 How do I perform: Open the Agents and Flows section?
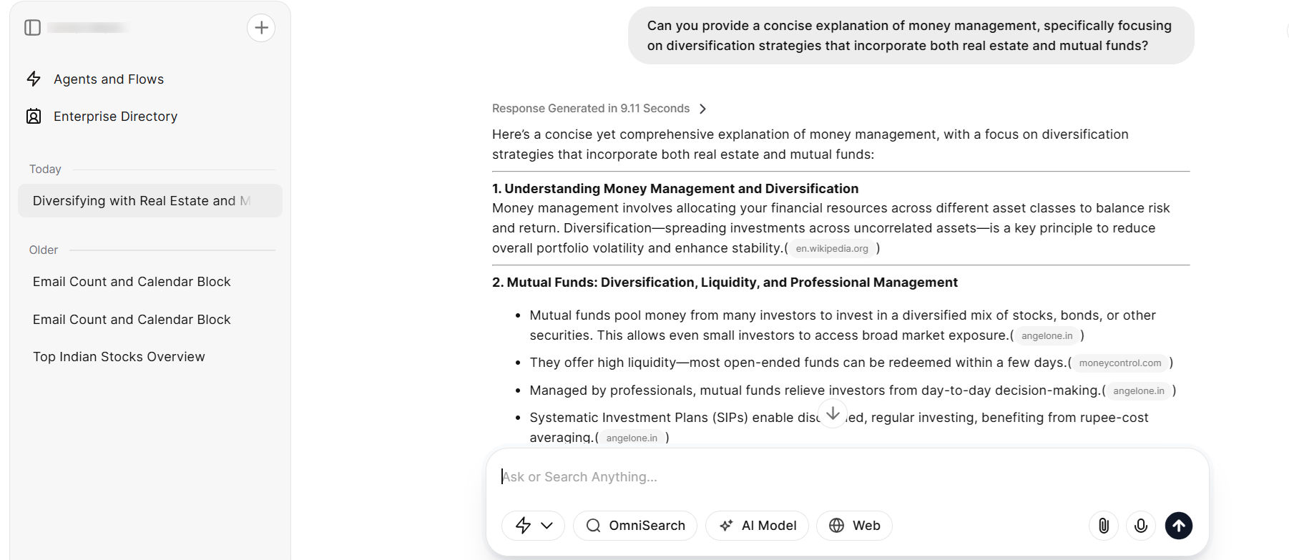tap(108, 79)
